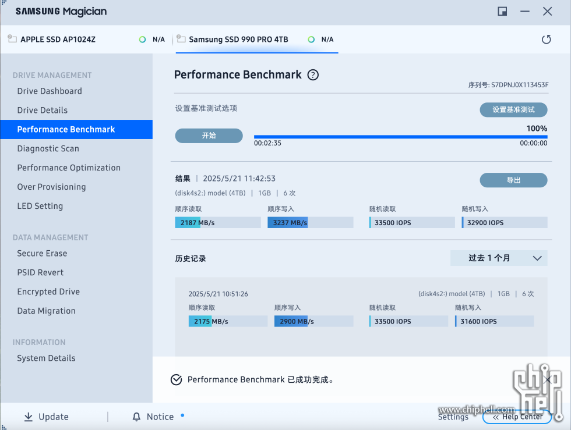The image size is (571, 430).
Task: Open Drive Details in the sidebar
Action: pyautogui.click(x=42, y=110)
